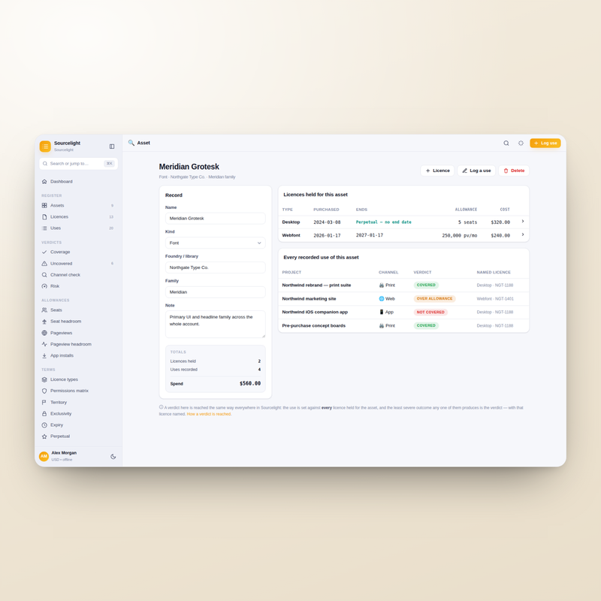Select the Desktop licence type cell
The height and width of the screenshot is (601, 601).
coord(291,222)
